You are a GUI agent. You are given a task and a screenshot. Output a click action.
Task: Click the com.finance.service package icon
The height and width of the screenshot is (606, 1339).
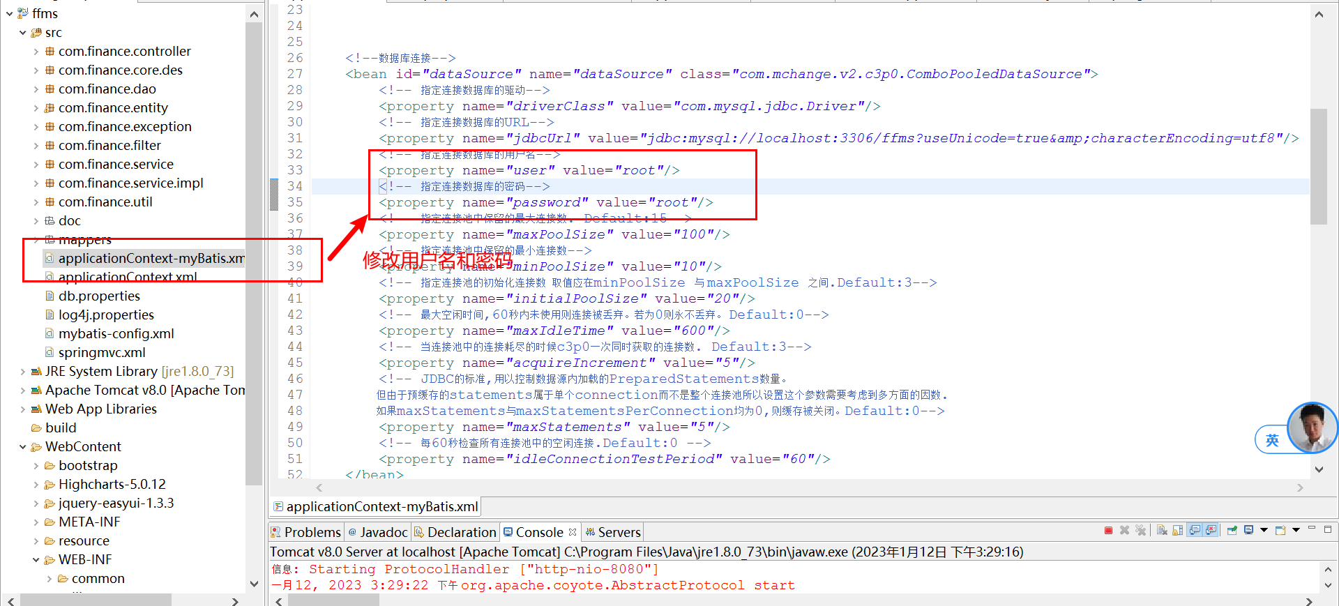click(50, 164)
